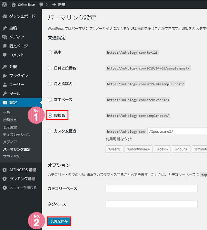
Task: Click the https://ad-ology.com/sample-post/ example URL
Action: 138,116
